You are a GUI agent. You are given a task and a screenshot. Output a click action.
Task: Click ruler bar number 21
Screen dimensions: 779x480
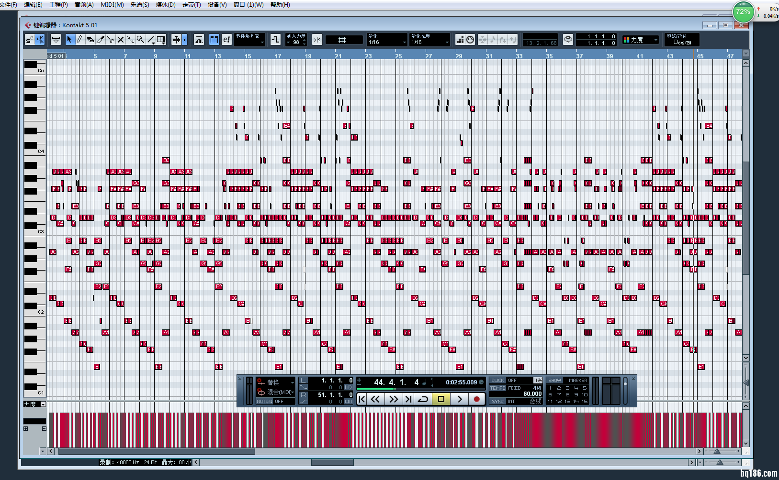click(x=338, y=56)
